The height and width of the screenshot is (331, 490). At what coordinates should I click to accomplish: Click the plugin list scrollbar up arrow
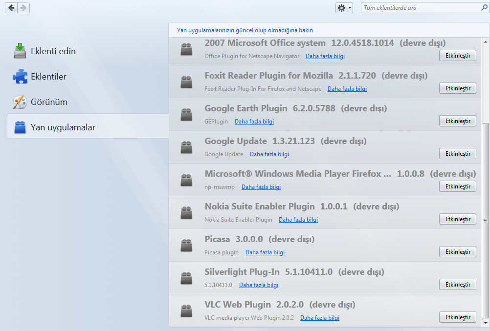[485, 41]
